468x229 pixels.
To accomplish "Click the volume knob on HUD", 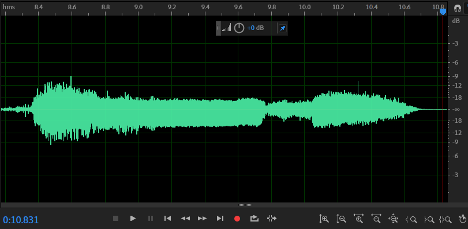I will [239, 28].
